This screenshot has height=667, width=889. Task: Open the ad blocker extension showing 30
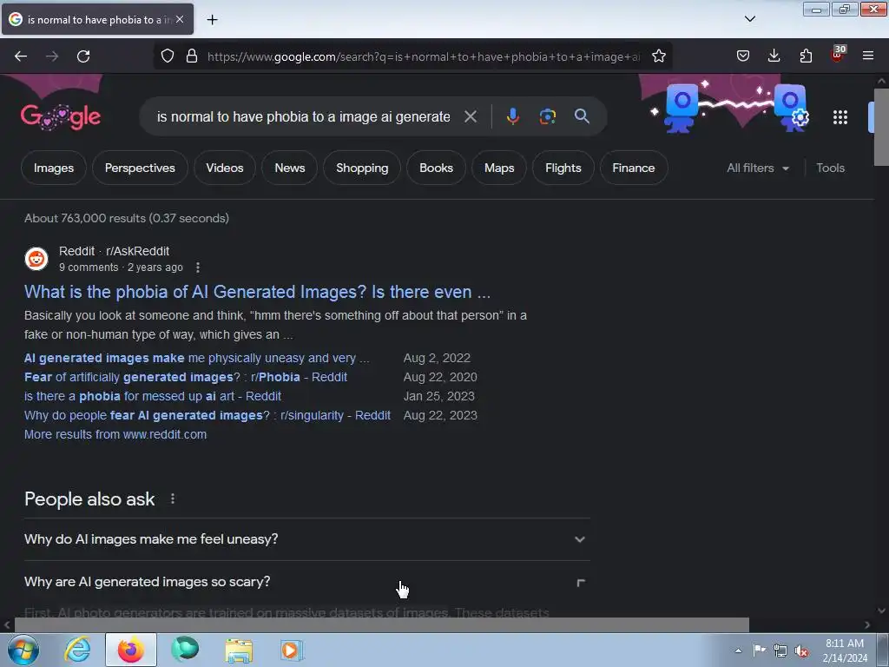[838, 55]
